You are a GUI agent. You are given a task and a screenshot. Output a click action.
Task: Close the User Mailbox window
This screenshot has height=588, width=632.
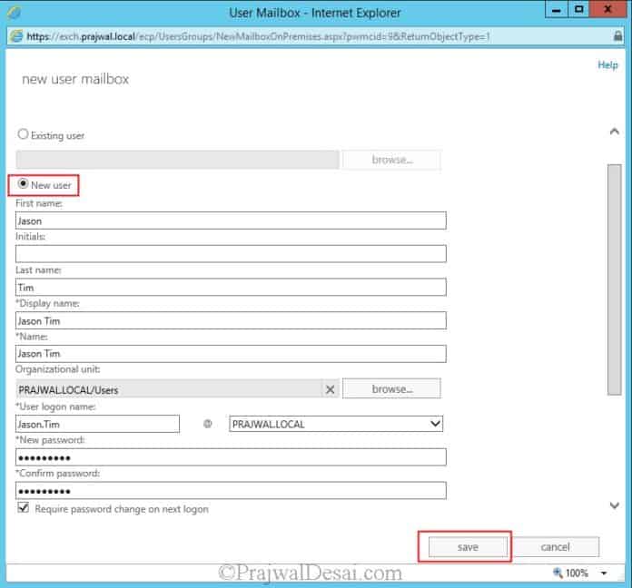[607, 9]
